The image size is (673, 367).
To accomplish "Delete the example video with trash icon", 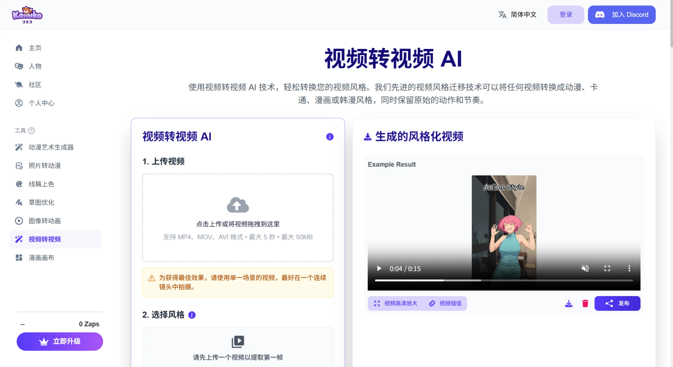I will [x=585, y=303].
